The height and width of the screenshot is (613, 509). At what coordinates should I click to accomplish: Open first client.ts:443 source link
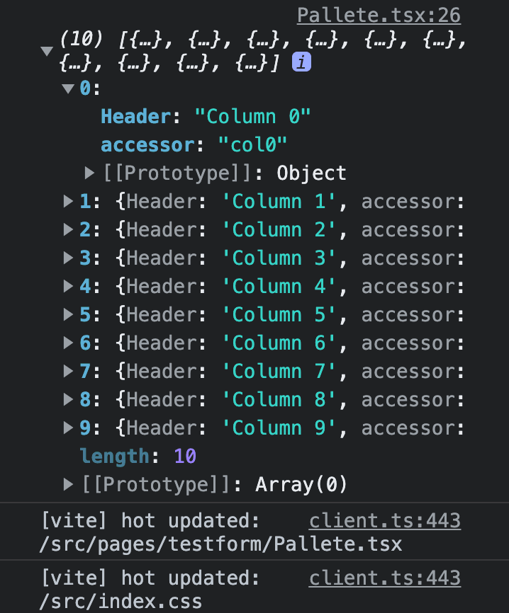385,521
